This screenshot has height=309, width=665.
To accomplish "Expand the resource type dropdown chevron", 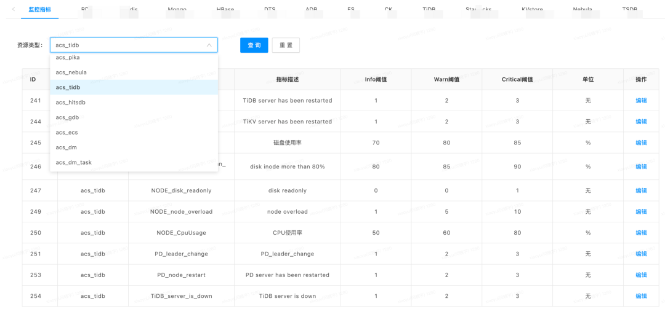I will coord(209,45).
